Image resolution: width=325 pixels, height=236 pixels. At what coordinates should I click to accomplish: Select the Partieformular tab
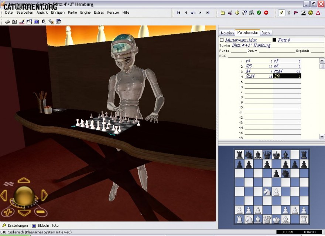247,33
